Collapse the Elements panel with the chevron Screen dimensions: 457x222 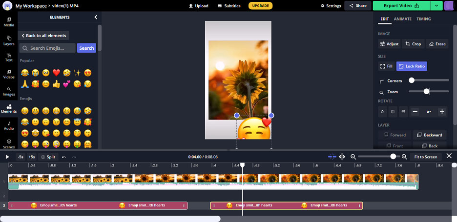pos(96,17)
